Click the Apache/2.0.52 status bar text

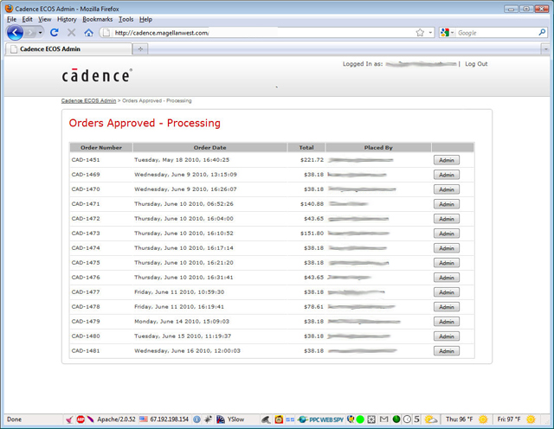click(116, 419)
